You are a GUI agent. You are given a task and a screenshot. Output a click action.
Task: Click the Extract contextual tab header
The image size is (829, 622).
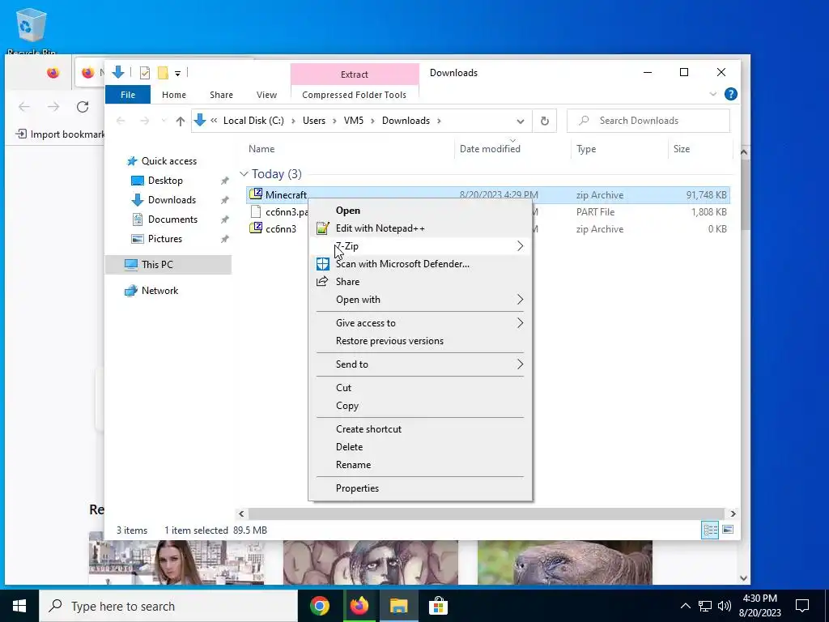(x=355, y=75)
